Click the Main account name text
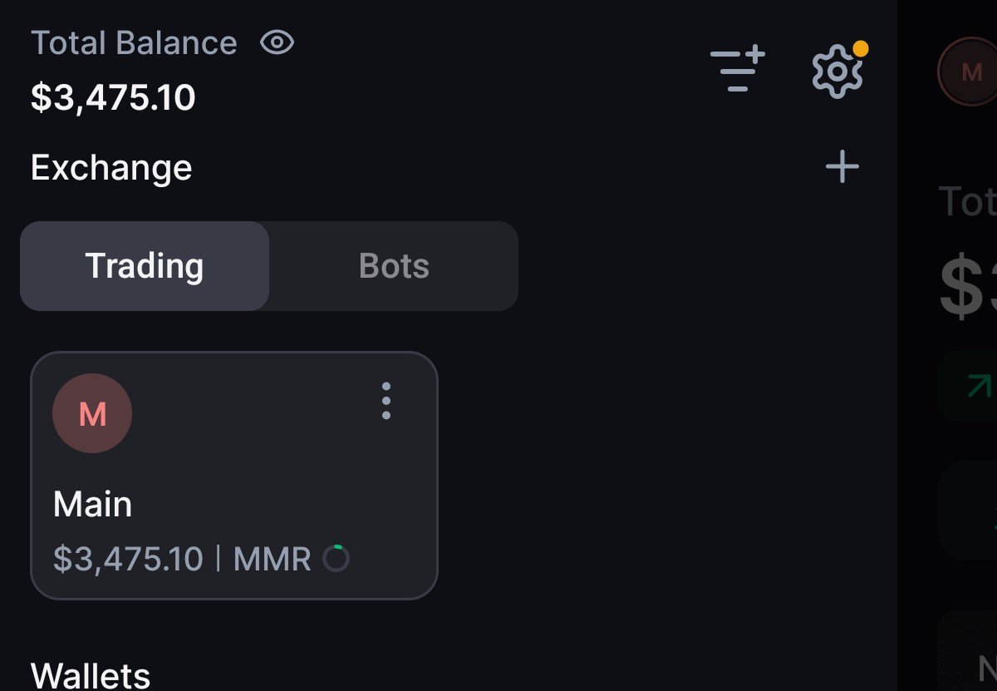This screenshot has height=691, width=997. click(x=92, y=505)
